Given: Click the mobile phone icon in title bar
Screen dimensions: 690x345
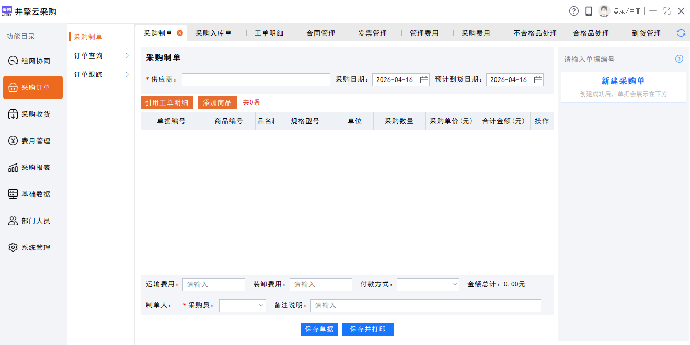Looking at the screenshot, I should pyautogui.click(x=589, y=11).
